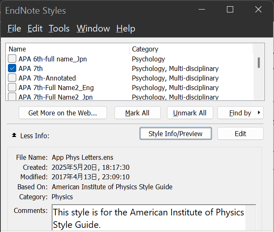
Task: Click the Created date value
Action: pyautogui.click(x=90, y=167)
